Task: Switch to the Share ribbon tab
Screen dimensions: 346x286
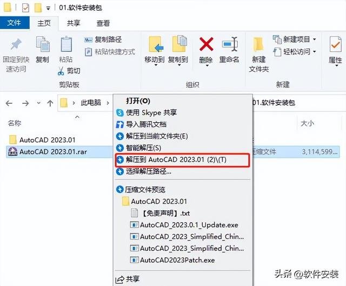Action: (74, 23)
